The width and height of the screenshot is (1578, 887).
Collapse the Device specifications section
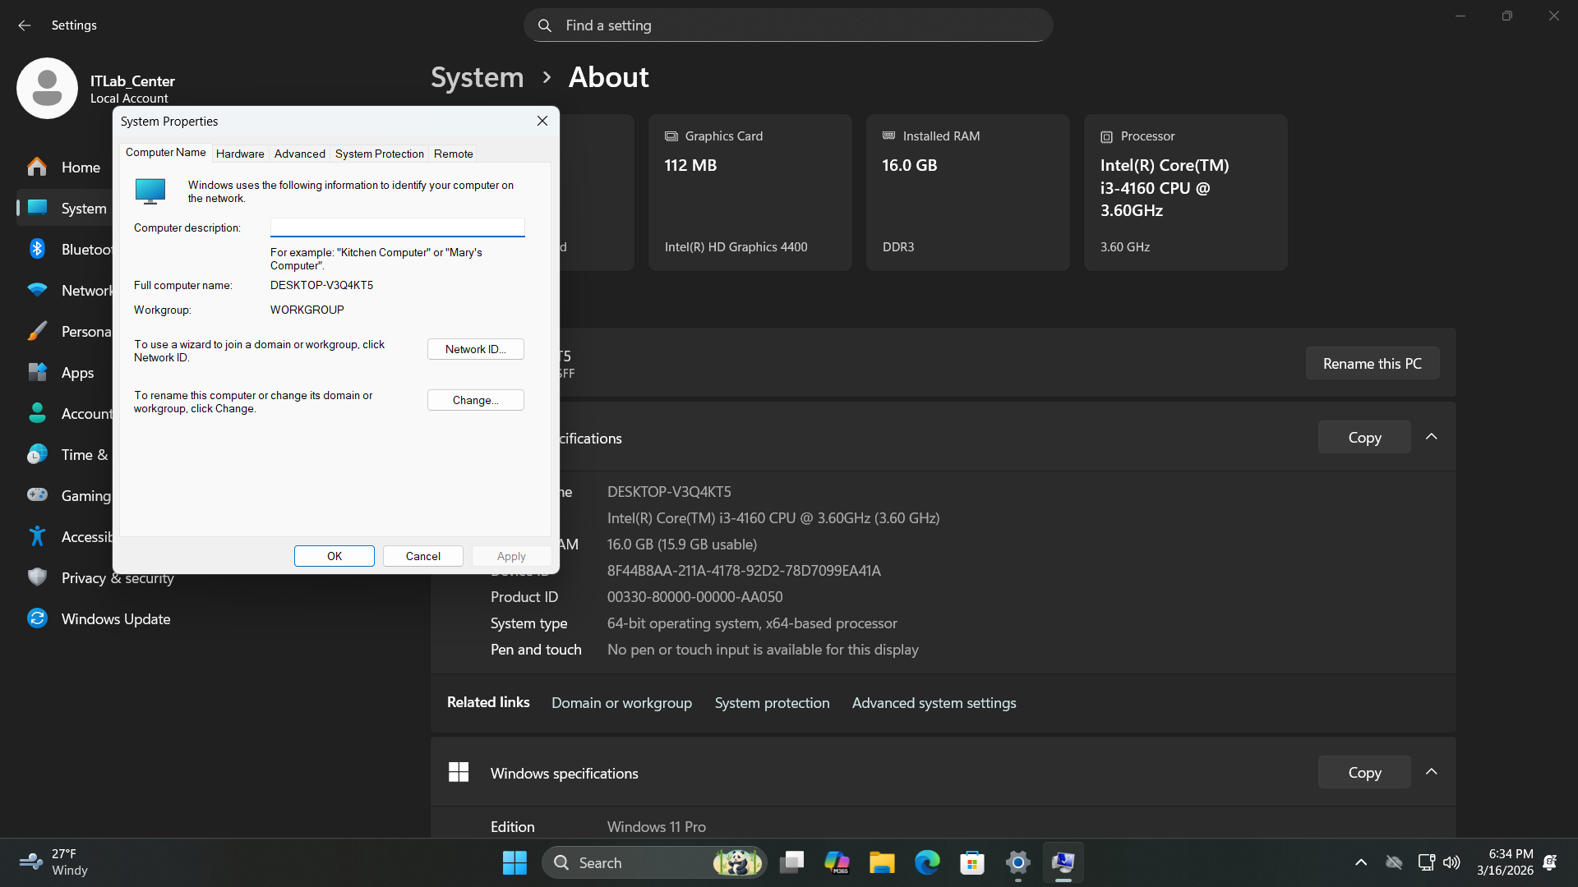click(1431, 437)
